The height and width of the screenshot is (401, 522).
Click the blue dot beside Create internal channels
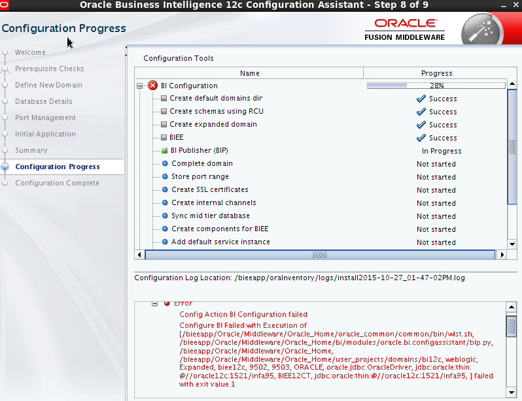(165, 202)
